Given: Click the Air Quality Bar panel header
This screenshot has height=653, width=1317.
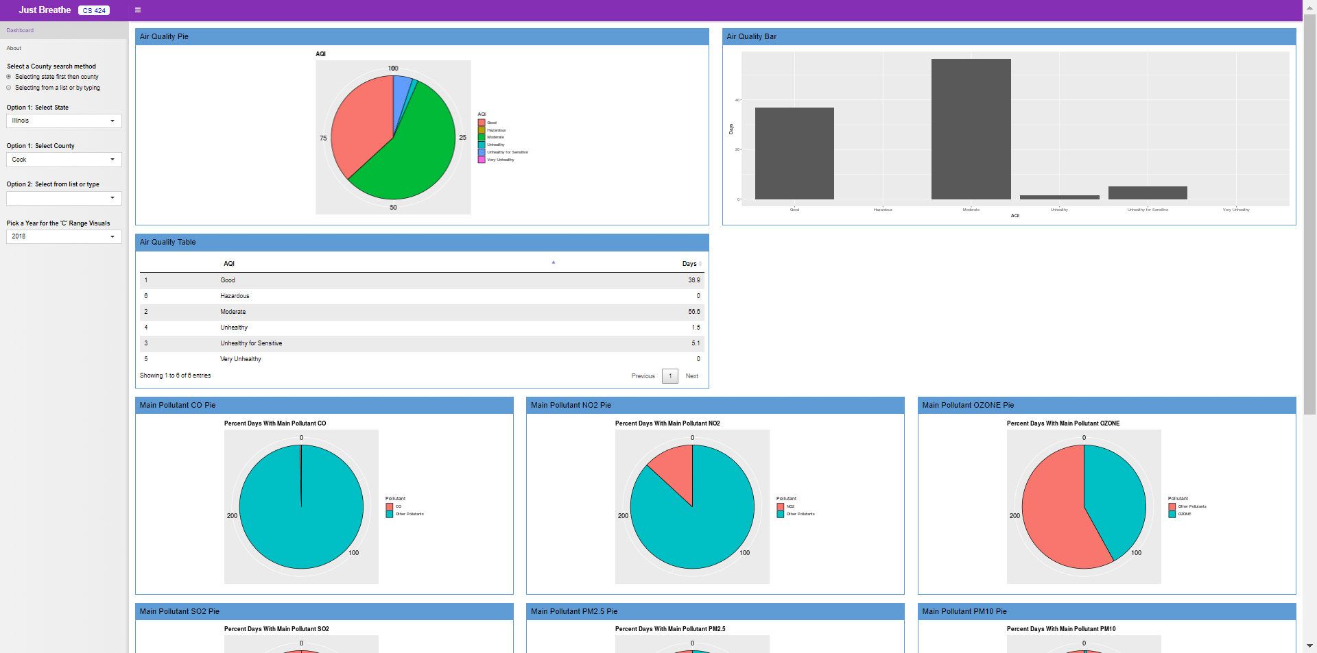Looking at the screenshot, I should coord(1009,37).
